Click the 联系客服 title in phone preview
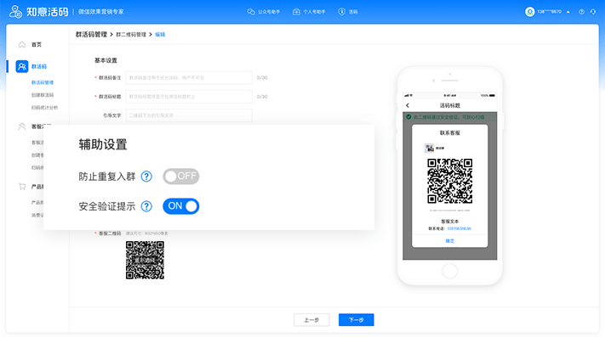 450,133
